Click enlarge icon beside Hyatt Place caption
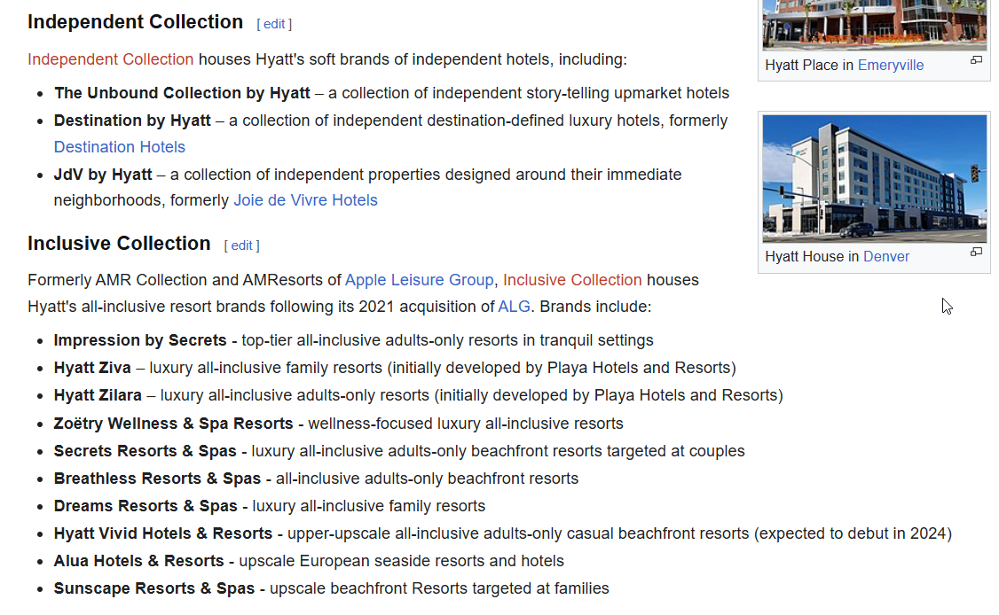The image size is (999, 615). coord(976,60)
